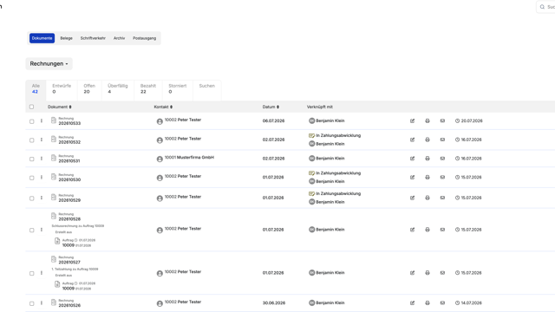The image size is (555, 312).
Task: Open three-dot menu for invoice 202610532
Action: 42,140
